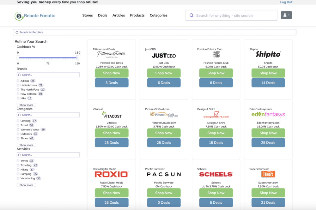The image size is (316, 210).
Task: Click the Just CBD logo
Action: (164, 55)
